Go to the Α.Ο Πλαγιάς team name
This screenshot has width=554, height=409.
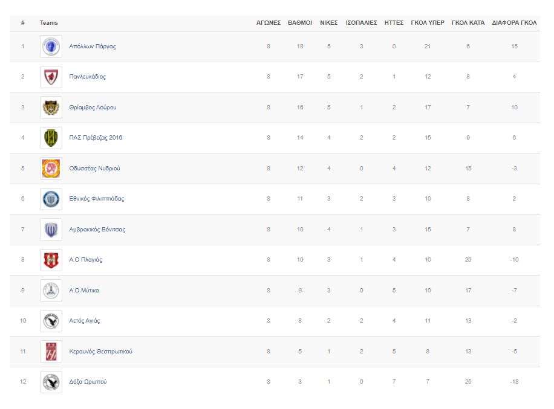click(85, 260)
